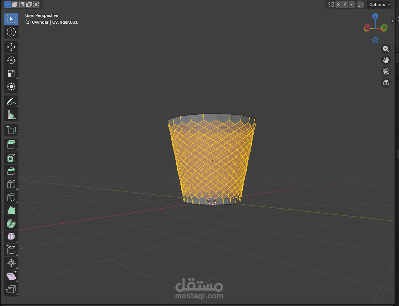Pick the Edge Slide tool
Viewport: 399px width, 306px height.
click(x=11, y=250)
